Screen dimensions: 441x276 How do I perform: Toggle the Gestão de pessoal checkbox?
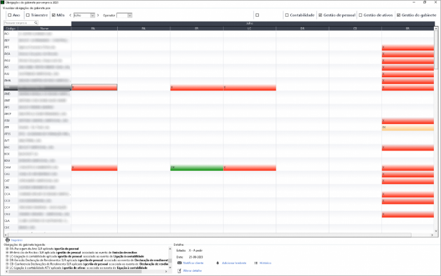click(x=320, y=15)
